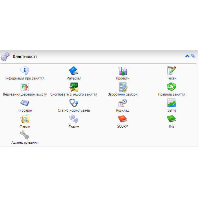Open the Проекти flask icon

[x=122, y=71]
